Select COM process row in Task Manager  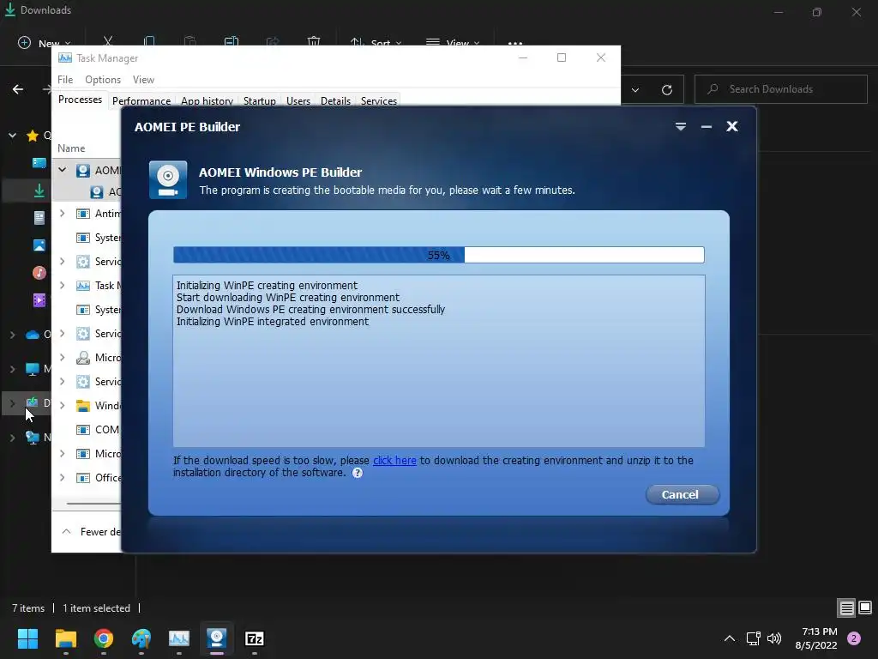(87, 429)
